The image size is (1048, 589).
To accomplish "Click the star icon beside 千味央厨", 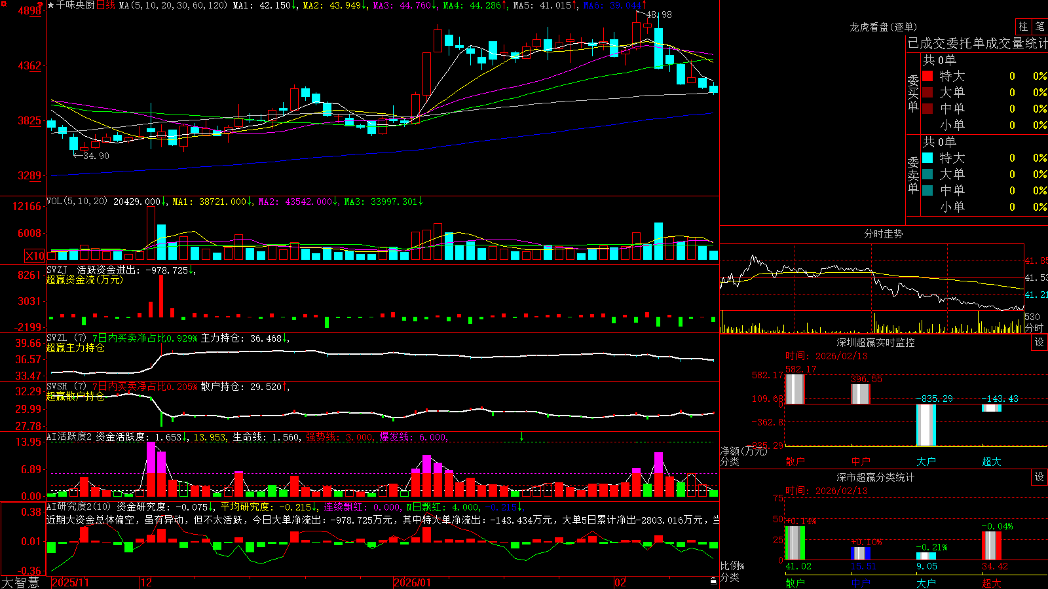I will pos(50,5).
